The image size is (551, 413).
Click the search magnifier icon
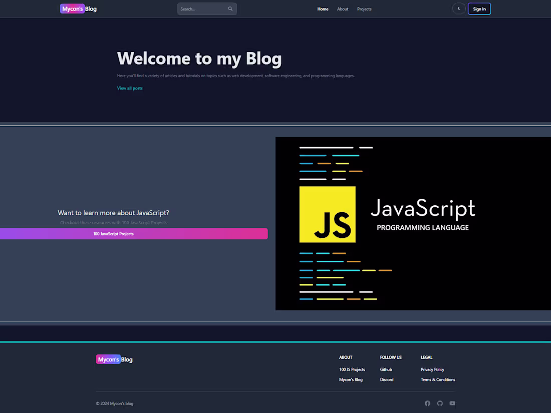tap(230, 9)
